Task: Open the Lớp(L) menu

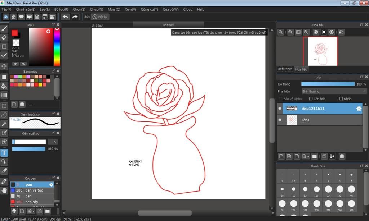Action: point(45,9)
